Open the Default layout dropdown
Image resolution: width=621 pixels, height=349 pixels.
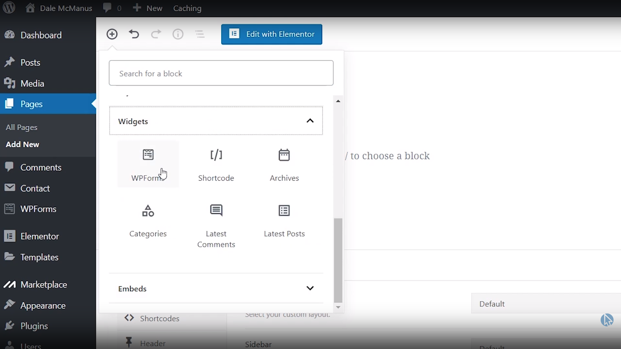point(546,304)
